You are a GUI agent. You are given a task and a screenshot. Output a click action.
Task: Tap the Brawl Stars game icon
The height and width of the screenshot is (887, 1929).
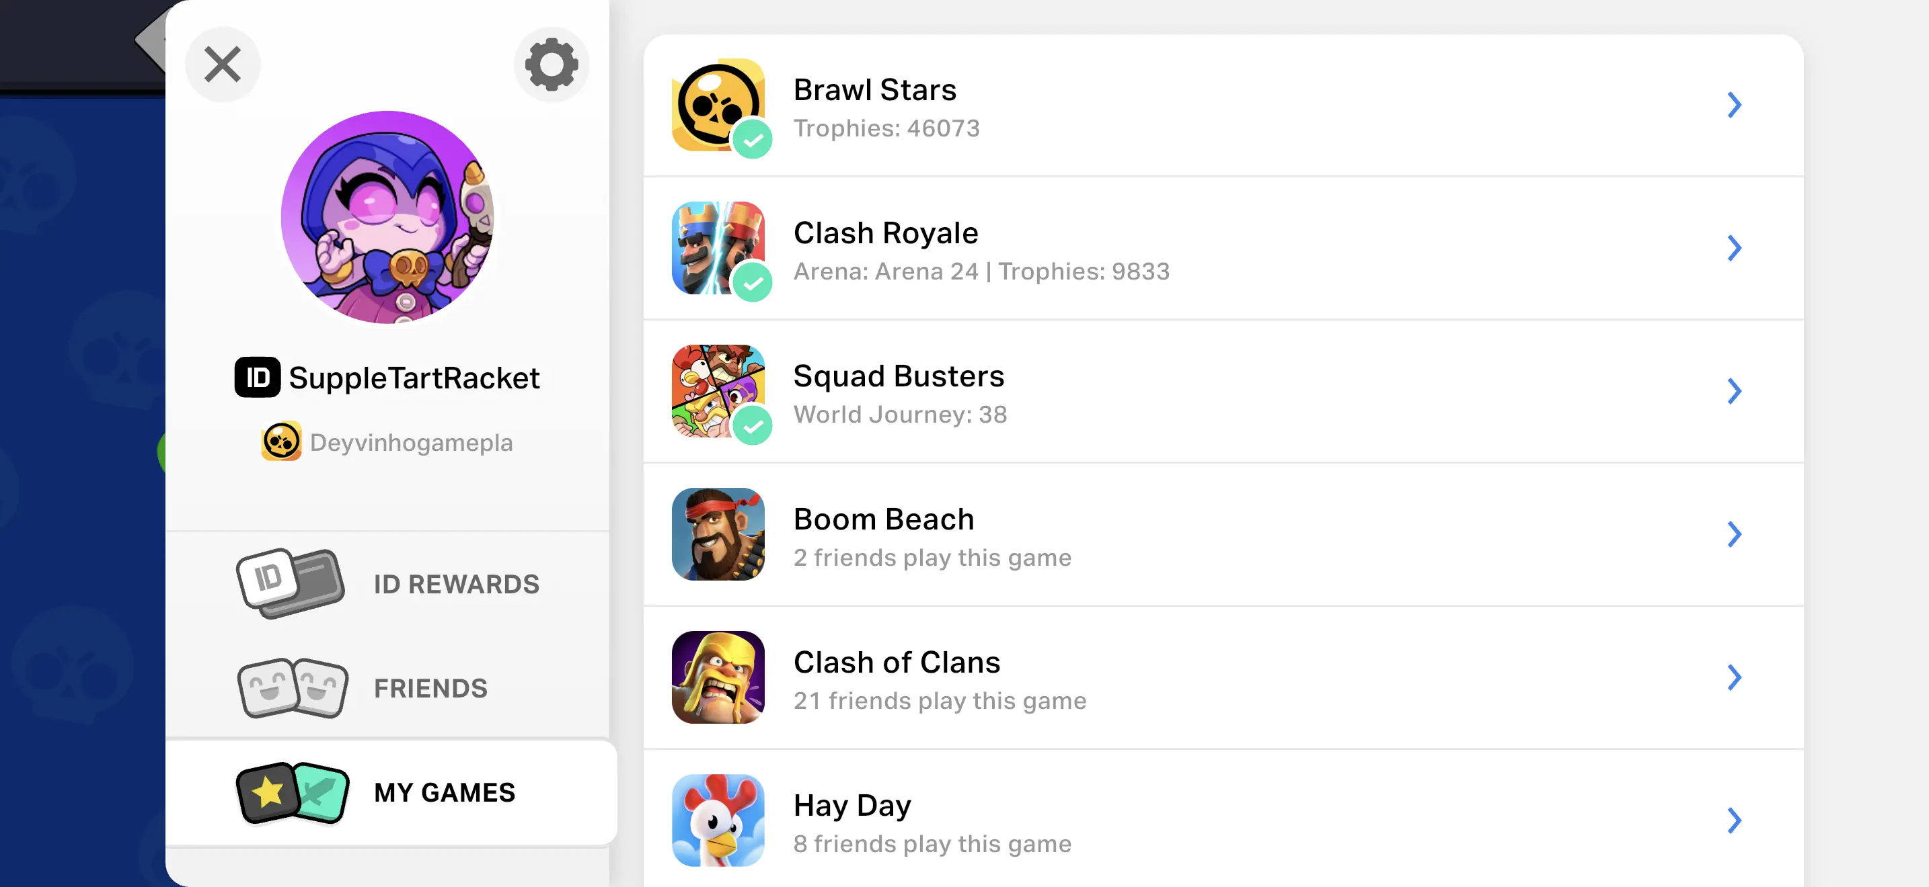coord(718,105)
